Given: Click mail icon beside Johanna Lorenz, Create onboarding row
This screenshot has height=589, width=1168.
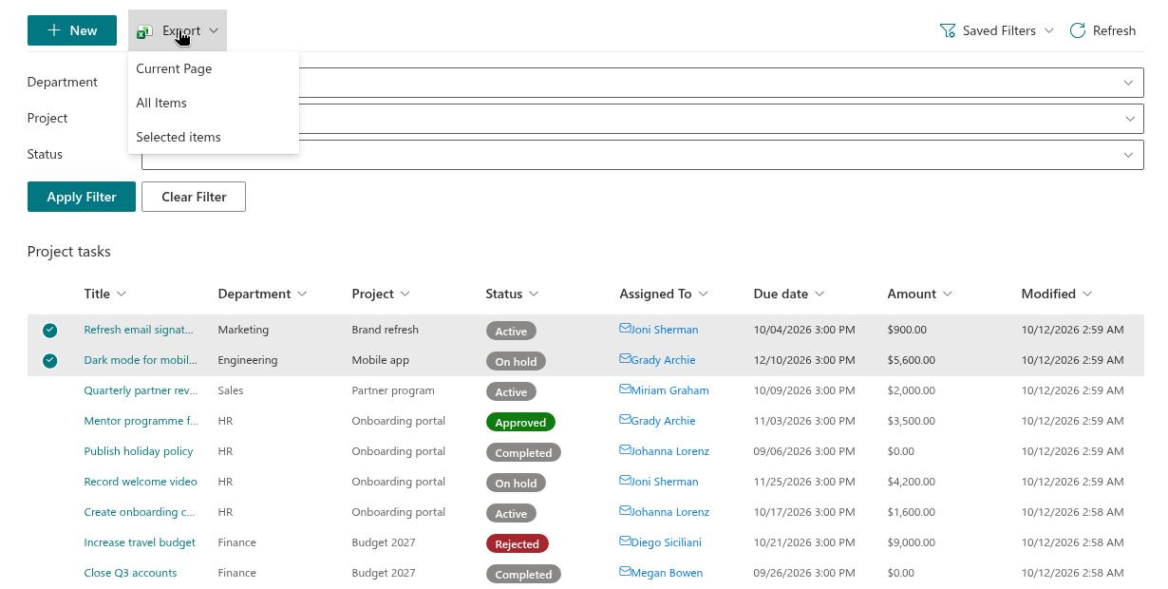Looking at the screenshot, I should (x=625, y=511).
